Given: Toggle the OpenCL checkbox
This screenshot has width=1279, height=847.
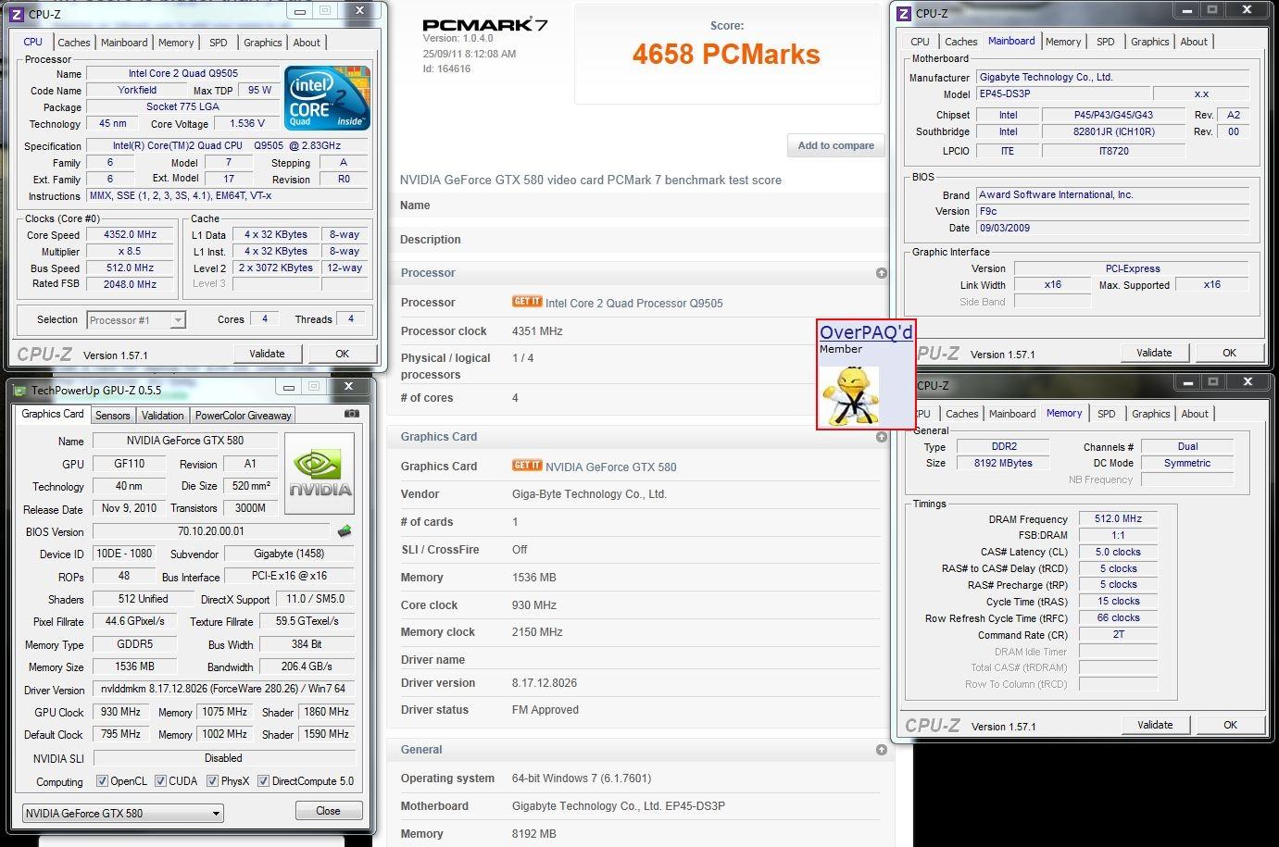Looking at the screenshot, I should [102, 780].
